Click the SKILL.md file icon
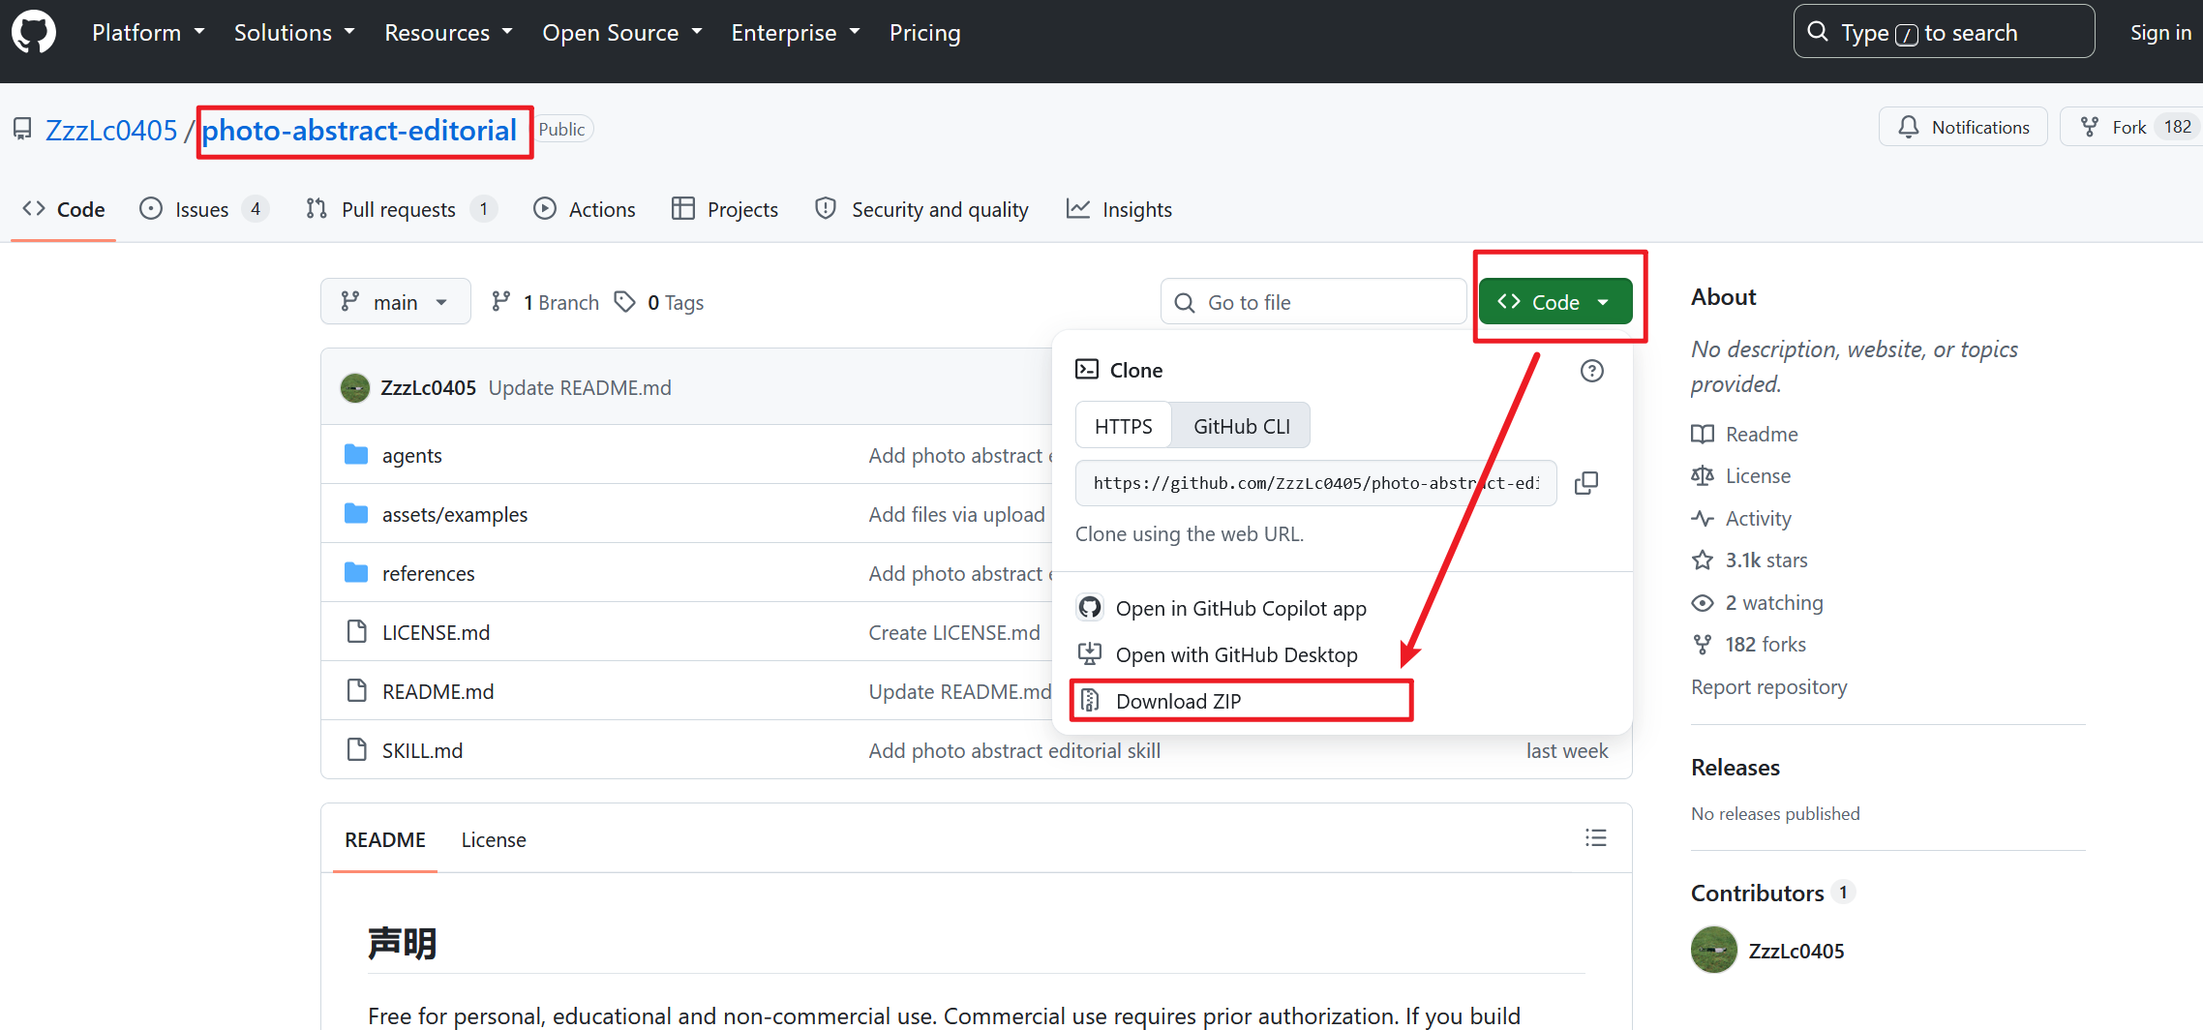The height and width of the screenshot is (1030, 2203). (x=356, y=750)
